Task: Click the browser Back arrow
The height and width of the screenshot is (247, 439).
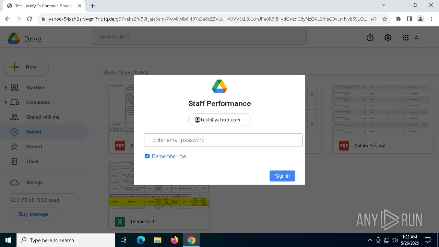Action: 8,19
